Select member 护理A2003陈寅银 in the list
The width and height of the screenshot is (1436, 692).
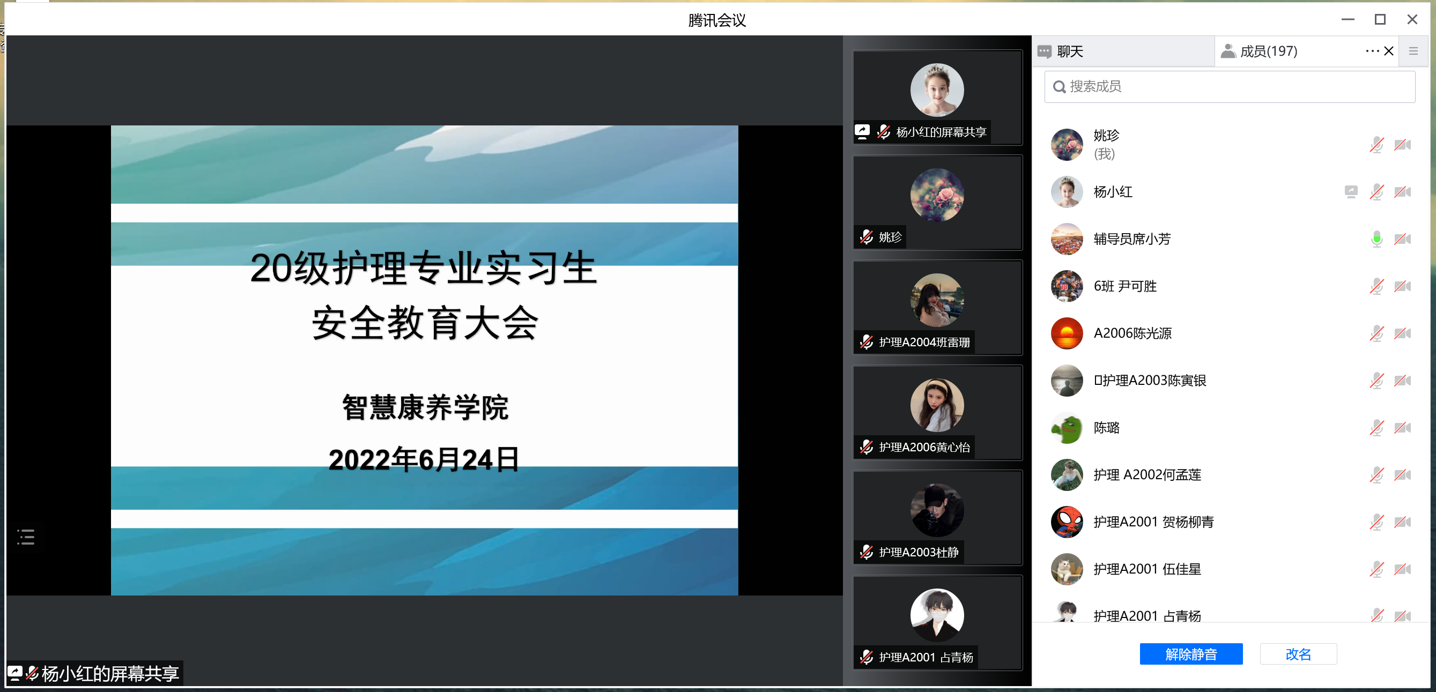[1229, 381]
